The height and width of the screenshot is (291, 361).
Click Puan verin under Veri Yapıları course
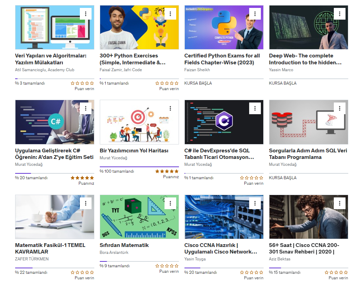coord(84,89)
